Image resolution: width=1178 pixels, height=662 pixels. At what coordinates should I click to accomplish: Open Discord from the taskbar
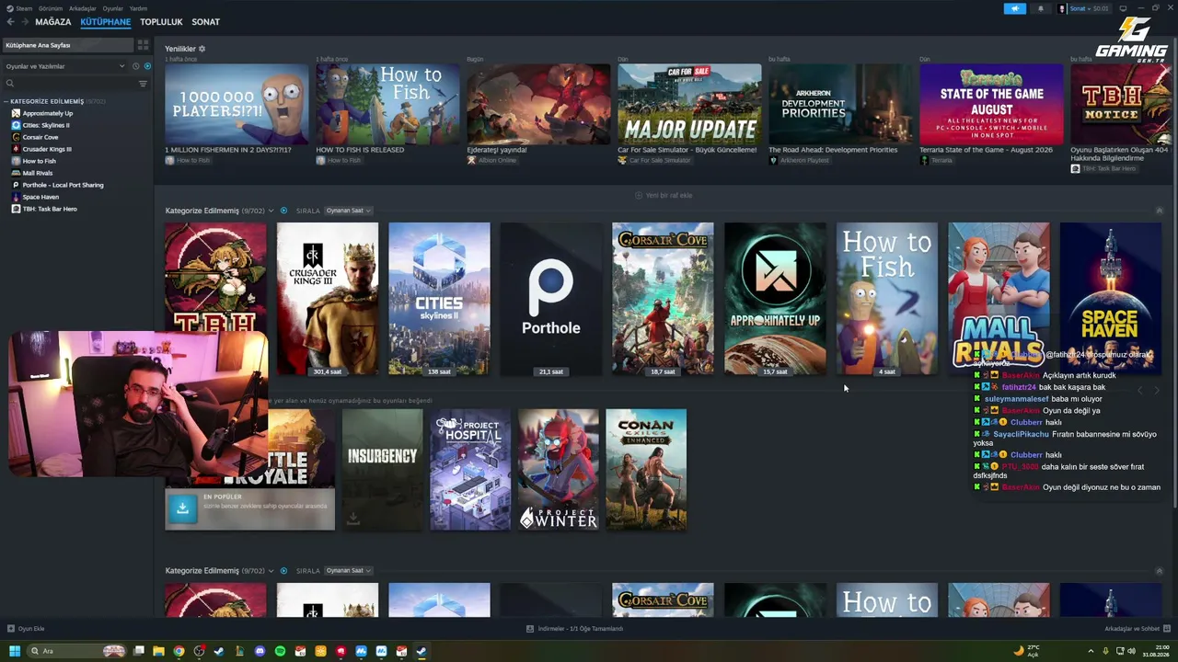click(260, 651)
